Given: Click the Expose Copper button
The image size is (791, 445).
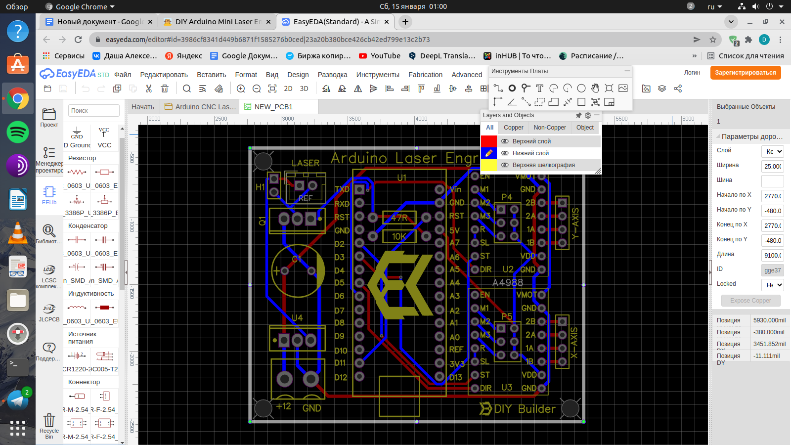Looking at the screenshot, I should 750,301.
